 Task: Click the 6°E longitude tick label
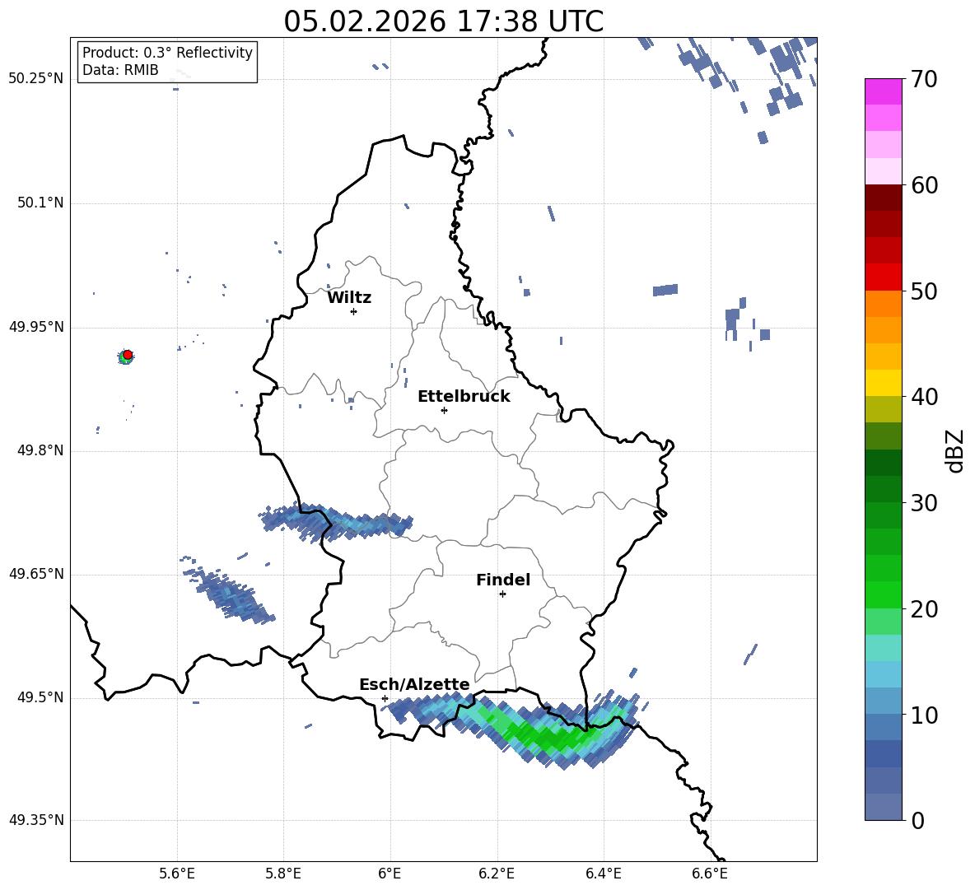point(390,874)
